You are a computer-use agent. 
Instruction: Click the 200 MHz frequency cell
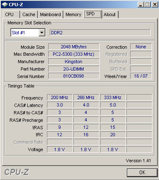point(60,97)
